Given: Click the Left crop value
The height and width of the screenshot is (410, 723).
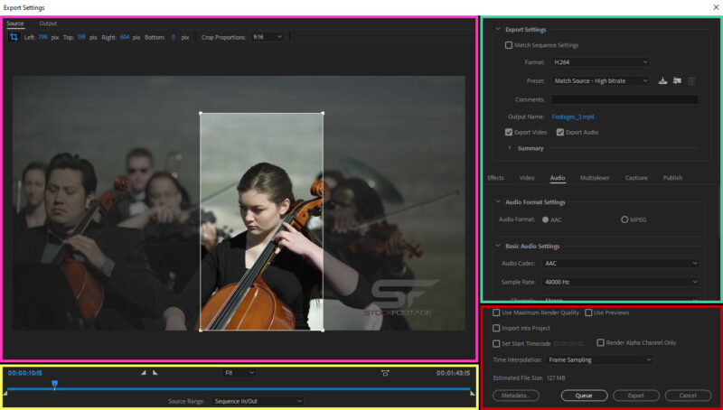Looking at the screenshot, I should click(x=42, y=37).
